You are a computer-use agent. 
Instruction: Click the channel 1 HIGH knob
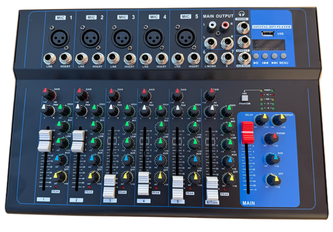pos(64,111)
